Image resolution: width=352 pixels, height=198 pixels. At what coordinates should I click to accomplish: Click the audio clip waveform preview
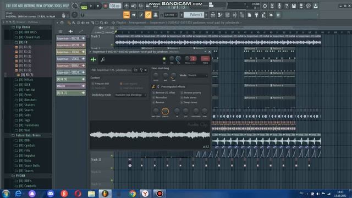pyautogui.click(x=150, y=135)
